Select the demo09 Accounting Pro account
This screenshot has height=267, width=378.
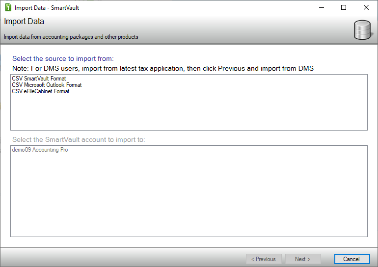point(40,150)
